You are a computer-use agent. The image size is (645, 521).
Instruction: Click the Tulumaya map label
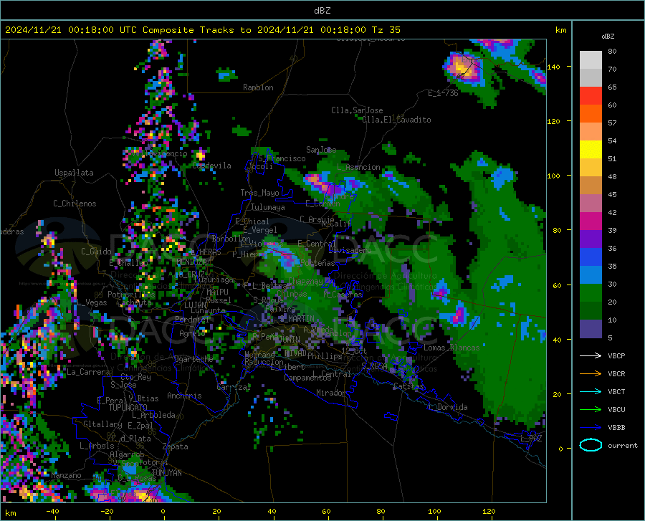click(x=268, y=207)
